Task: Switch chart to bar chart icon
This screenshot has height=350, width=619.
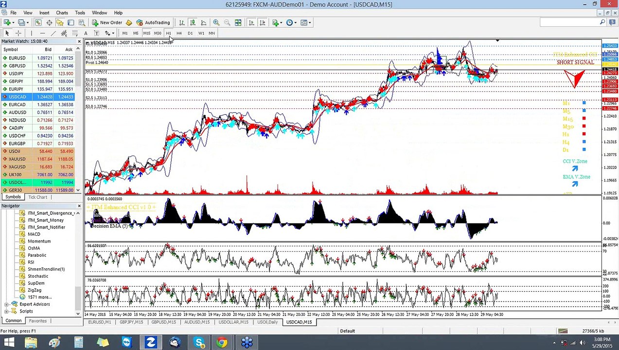Action: tap(182, 22)
